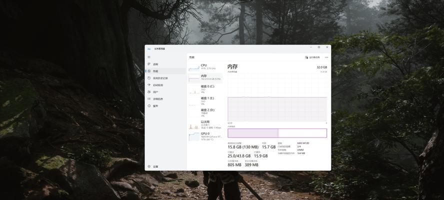Select GPU 0 in the performance list
The height and width of the screenshot is (200, 444).
[205, 136]
